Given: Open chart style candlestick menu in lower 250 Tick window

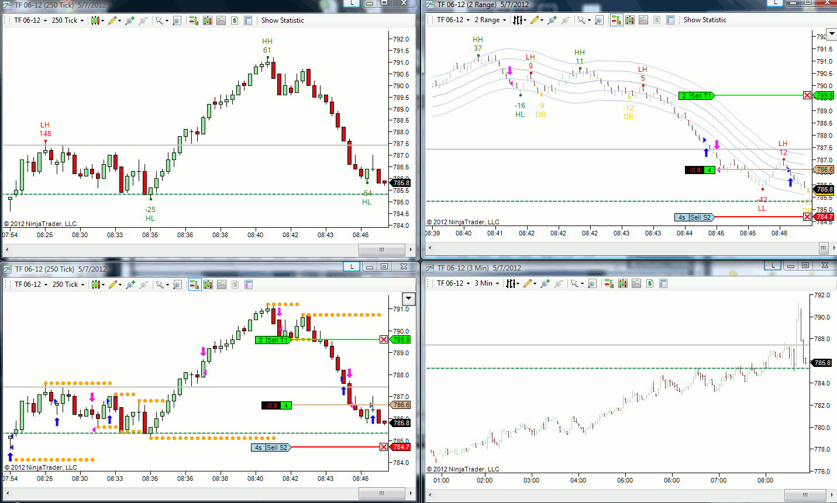Looking at the screenshot, I should [98, 285].
